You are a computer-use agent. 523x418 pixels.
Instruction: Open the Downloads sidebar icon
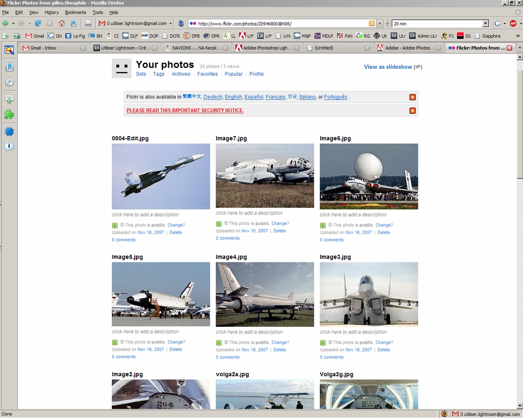[9, 99]
